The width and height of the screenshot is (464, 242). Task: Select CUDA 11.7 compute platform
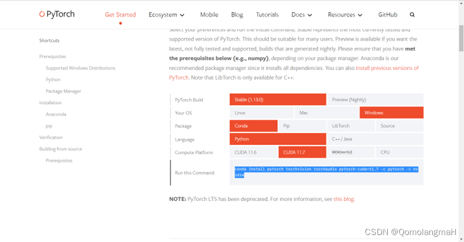[302, 152]
